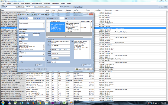This screenshot has width=168, height=105.
Task: Open the main toolbar date dropdown
Action: [x=33, y=7]
